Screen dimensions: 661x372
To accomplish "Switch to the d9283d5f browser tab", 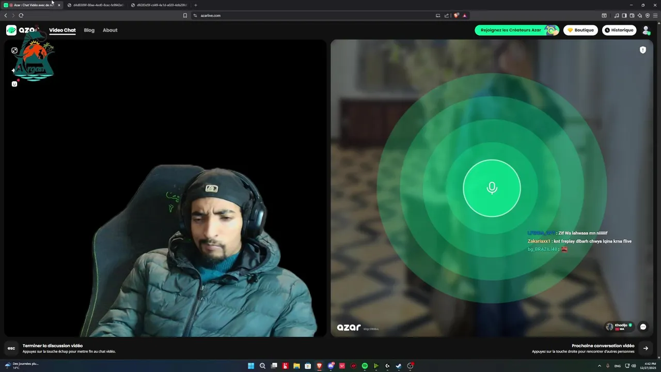I will (159, 5).
